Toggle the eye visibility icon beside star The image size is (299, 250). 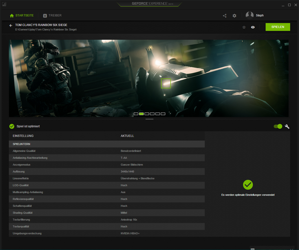pos(253,27)
